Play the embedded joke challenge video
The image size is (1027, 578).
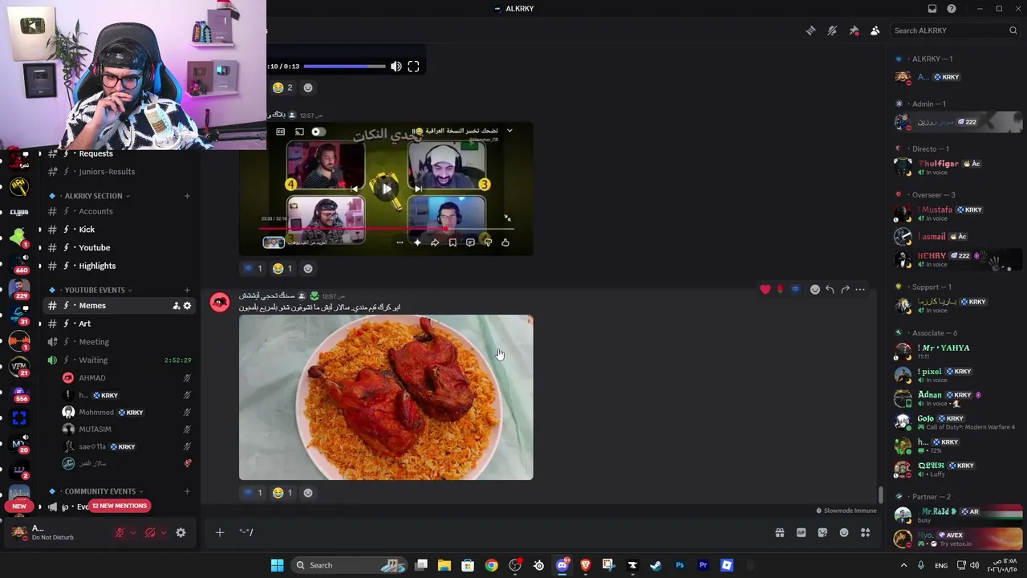(x=386, y=189)
